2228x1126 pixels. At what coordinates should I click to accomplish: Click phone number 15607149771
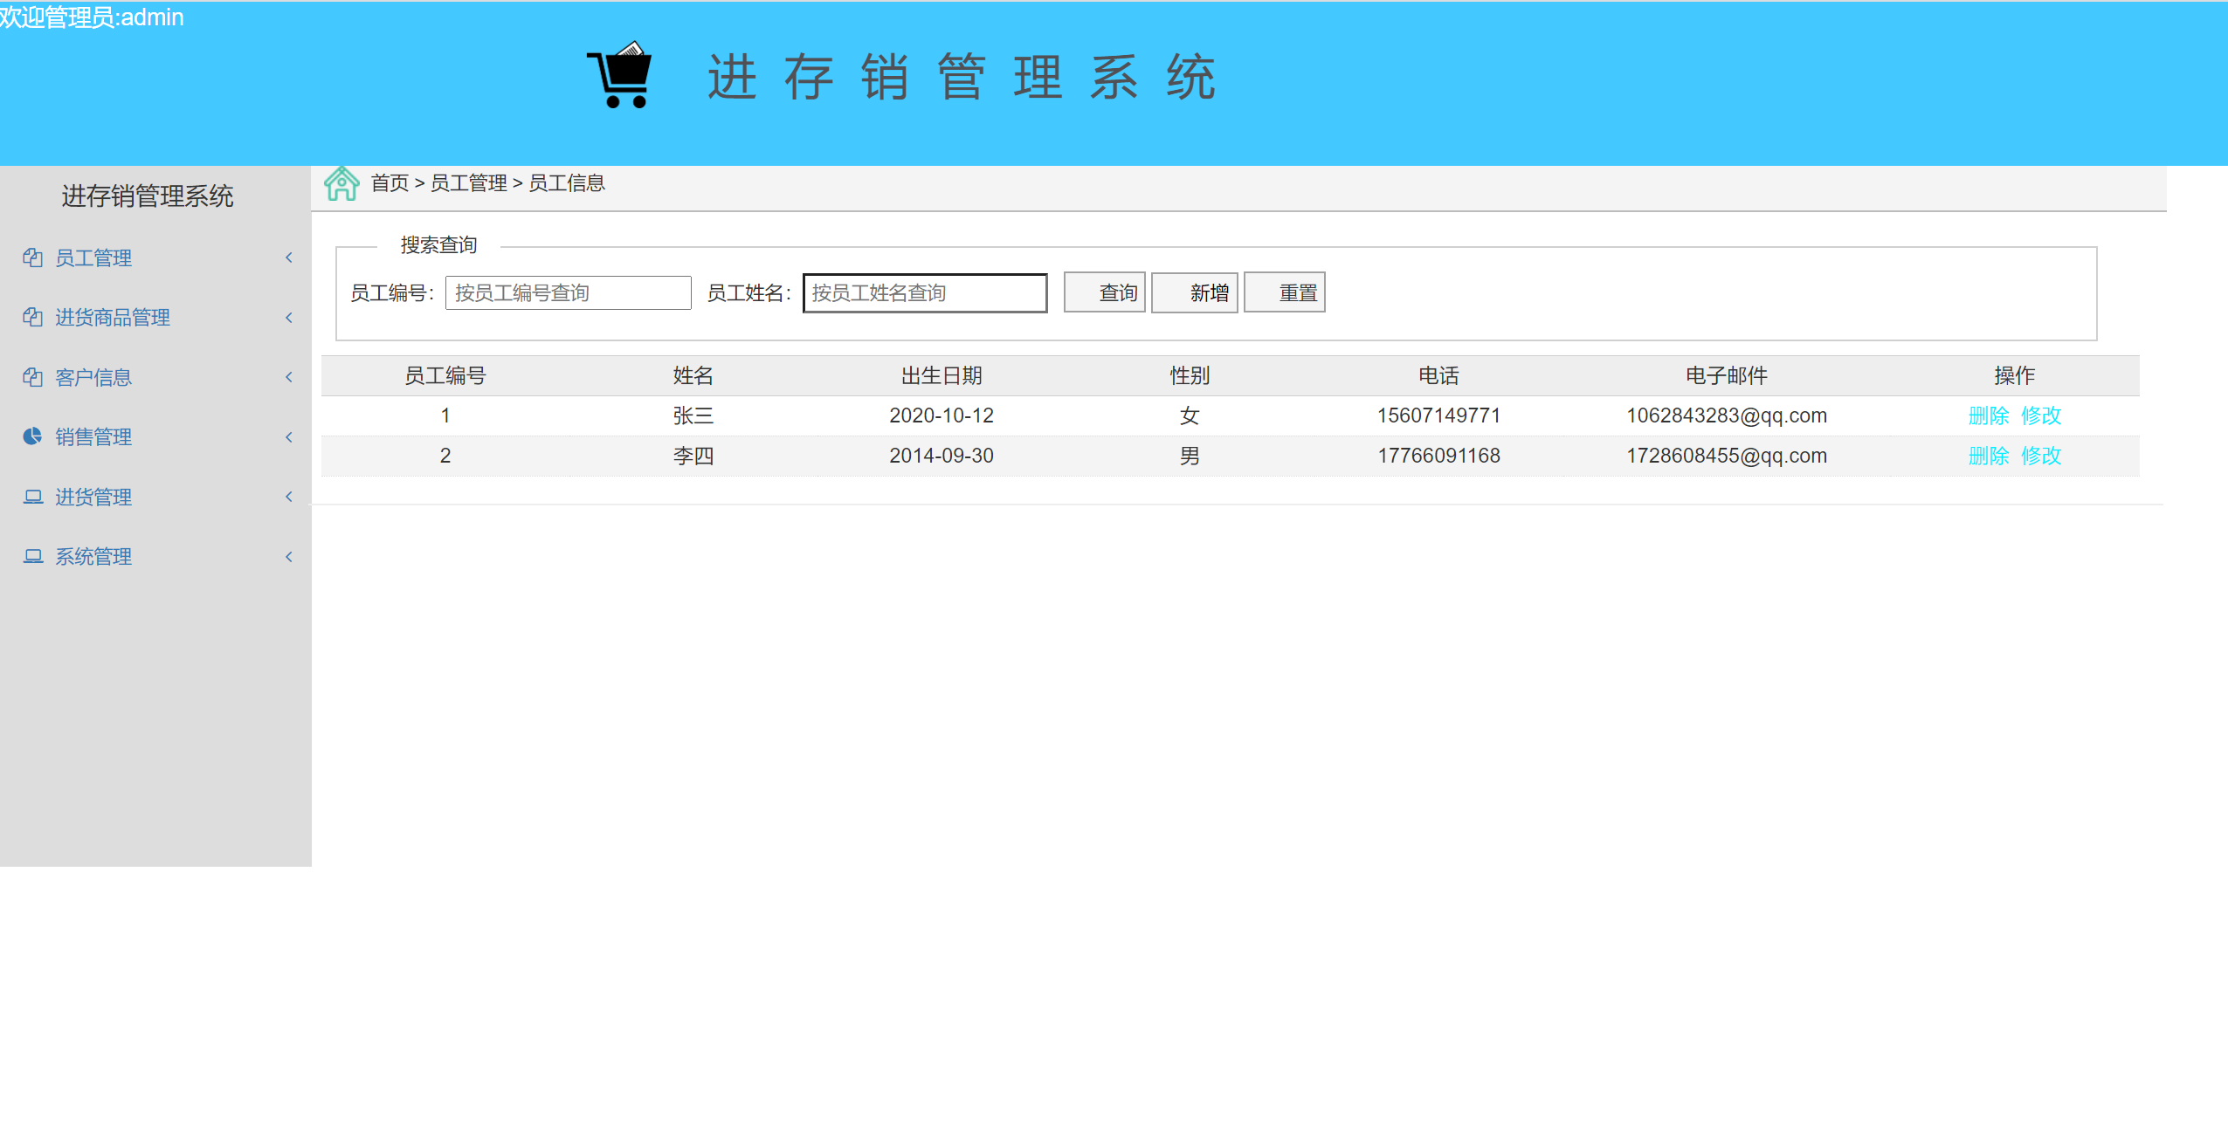click(1438, 415)
